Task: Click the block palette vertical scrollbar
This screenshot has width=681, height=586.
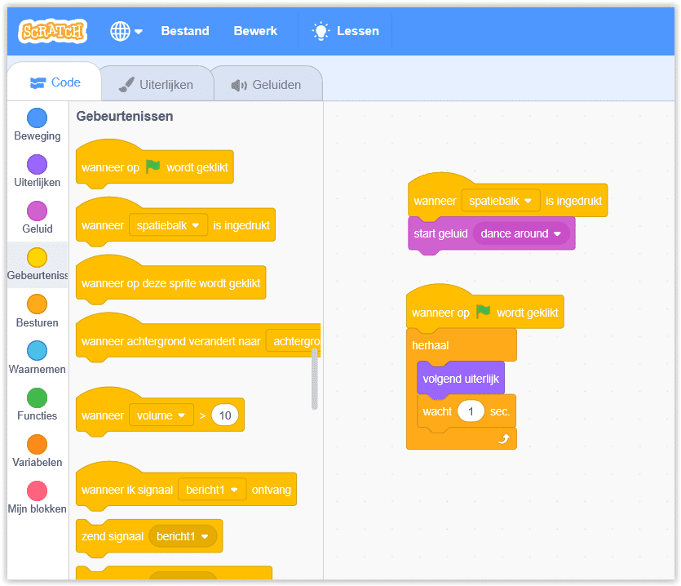Action: [x=315, y=378]
